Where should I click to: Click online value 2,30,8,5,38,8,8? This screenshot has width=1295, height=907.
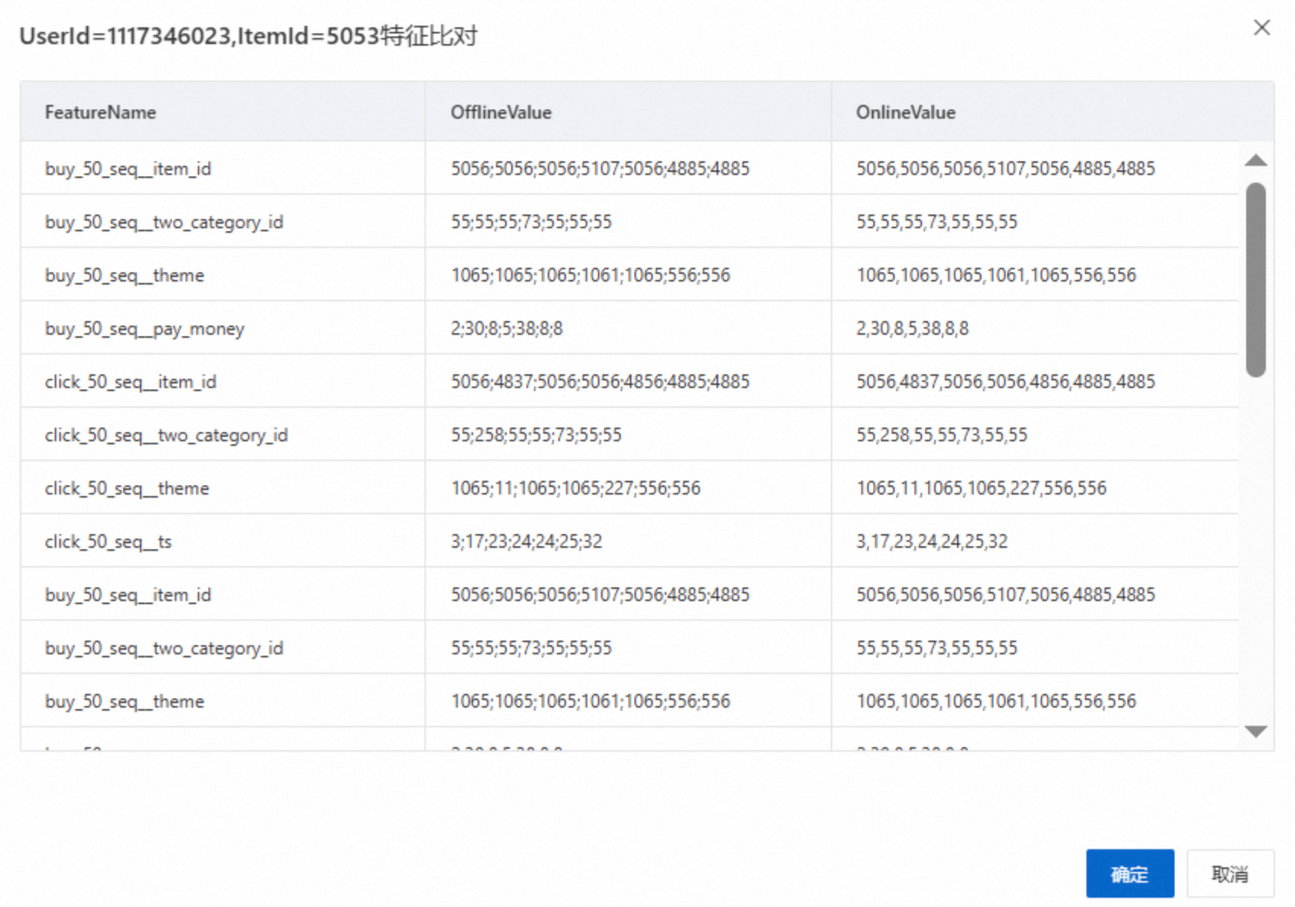pyautogui.click(x=912, y=329)
